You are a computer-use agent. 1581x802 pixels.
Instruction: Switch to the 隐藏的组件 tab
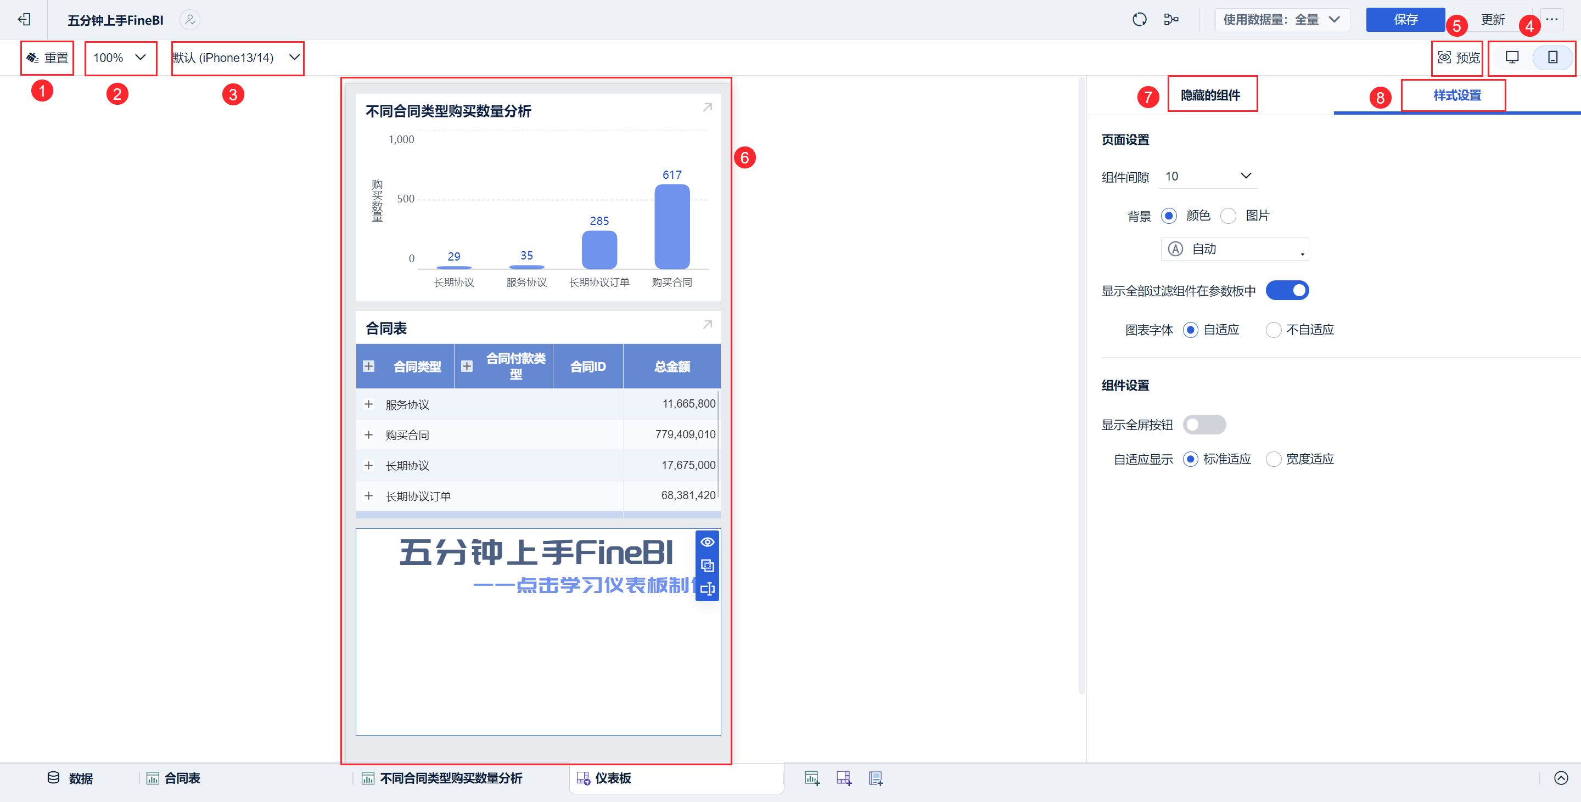pyautogui.click(x=1210, y=95)
